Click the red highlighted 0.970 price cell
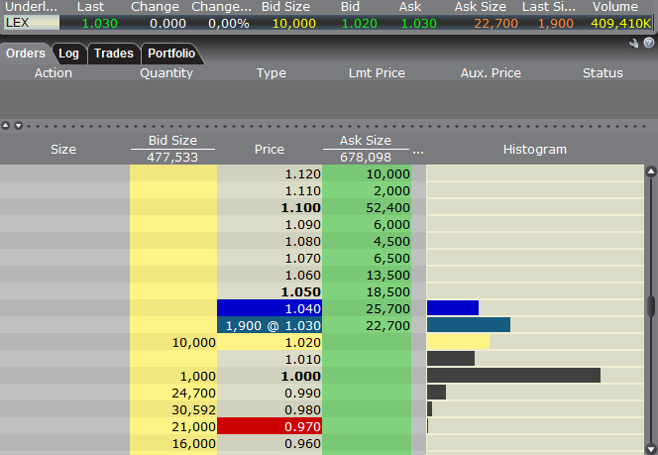This screenshot has height=455, width=658. click(270, 426)
